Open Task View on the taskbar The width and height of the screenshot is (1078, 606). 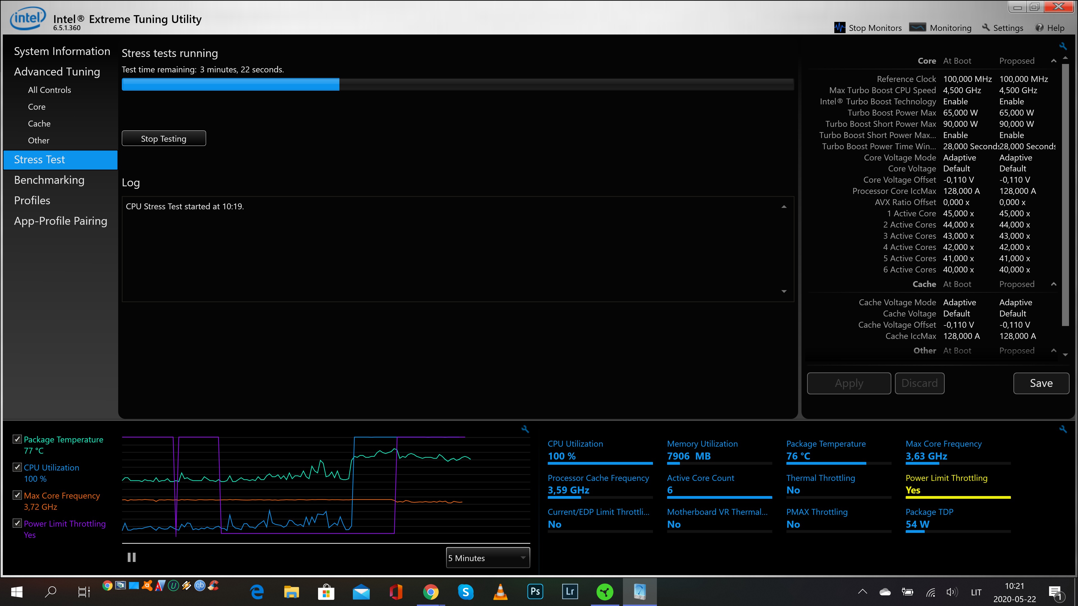click(84, 592)
